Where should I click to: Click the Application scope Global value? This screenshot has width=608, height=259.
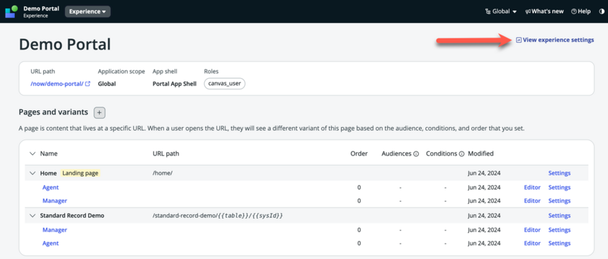tap(107, 84)
